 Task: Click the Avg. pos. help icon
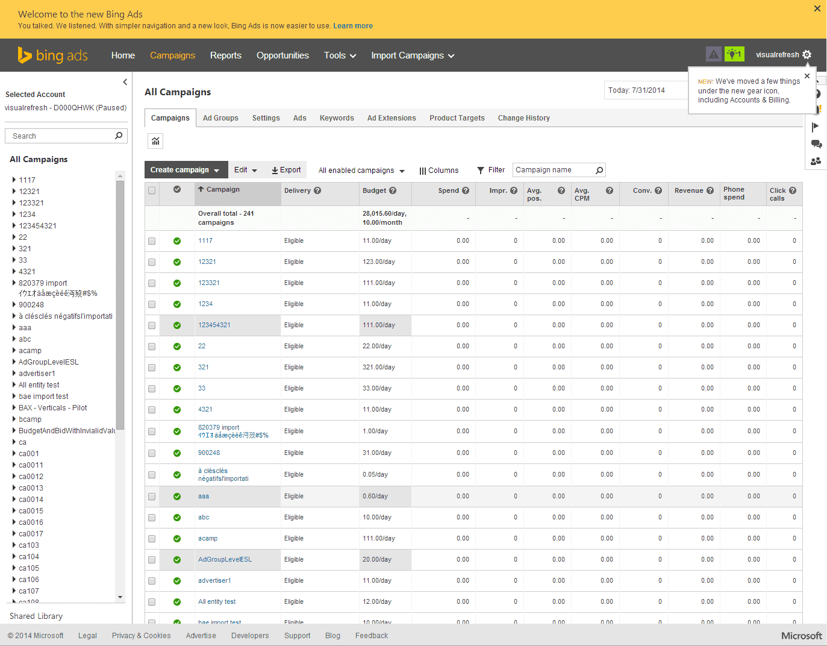pos(561,190)
